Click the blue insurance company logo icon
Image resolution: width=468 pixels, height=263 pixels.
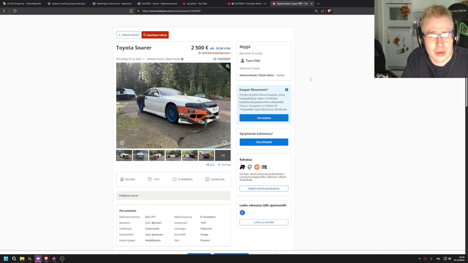point(242,213)
